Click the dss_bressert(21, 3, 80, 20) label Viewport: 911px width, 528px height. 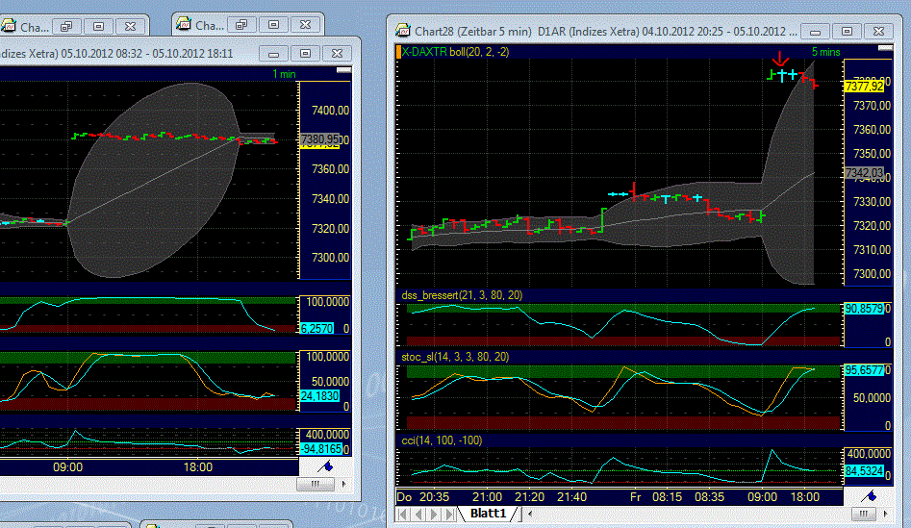coord(462,295)
